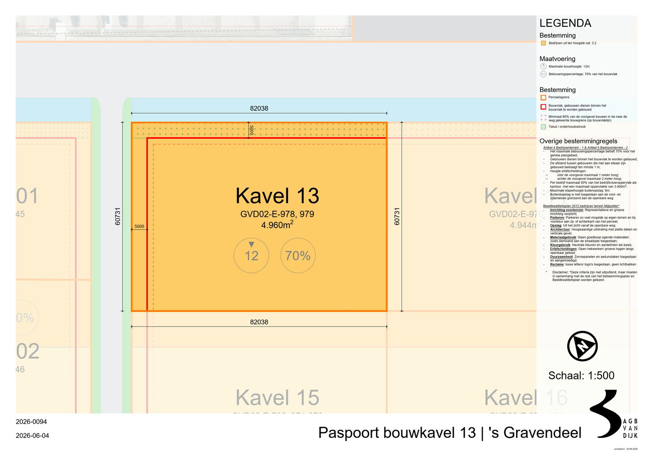
Task: Click the Maximale bouwhoogte legend symbol
Action: click(x=543, y=67)
